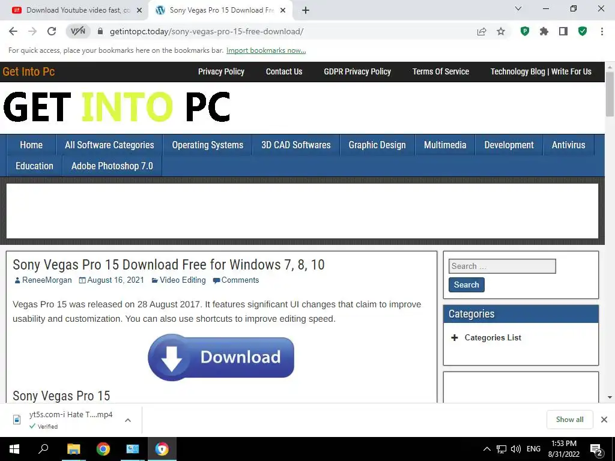Click the Get Into Pc orange site title

[29, 72]
